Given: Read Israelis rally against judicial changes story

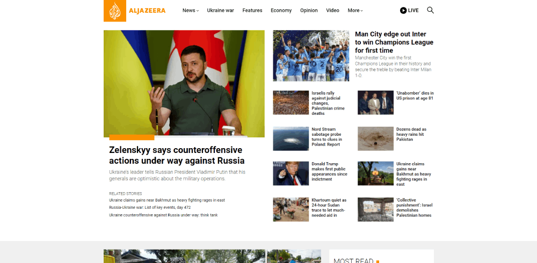Looking at the screenshot, I should click(x=328, y=103).
